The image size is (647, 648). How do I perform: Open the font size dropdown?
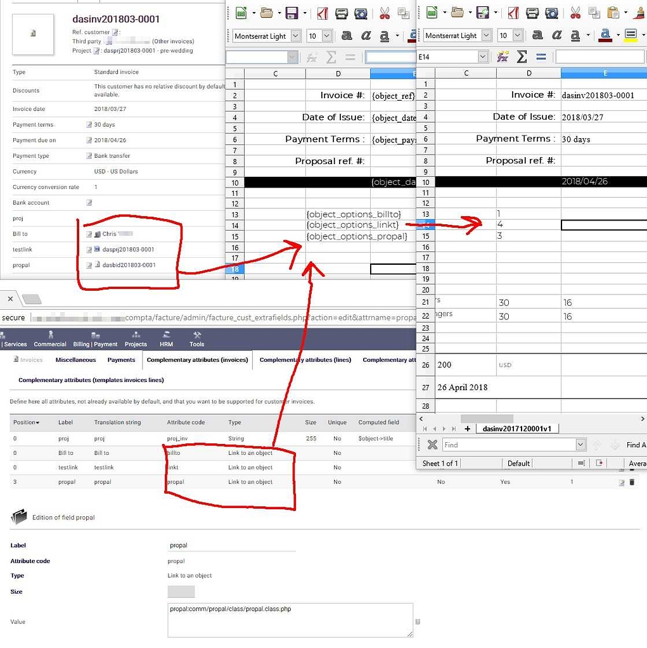click(x=516, y=34)
